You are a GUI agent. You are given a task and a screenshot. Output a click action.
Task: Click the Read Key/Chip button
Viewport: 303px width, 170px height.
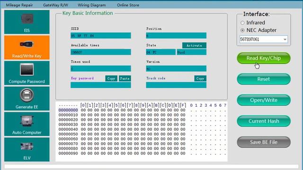point(264,58)
